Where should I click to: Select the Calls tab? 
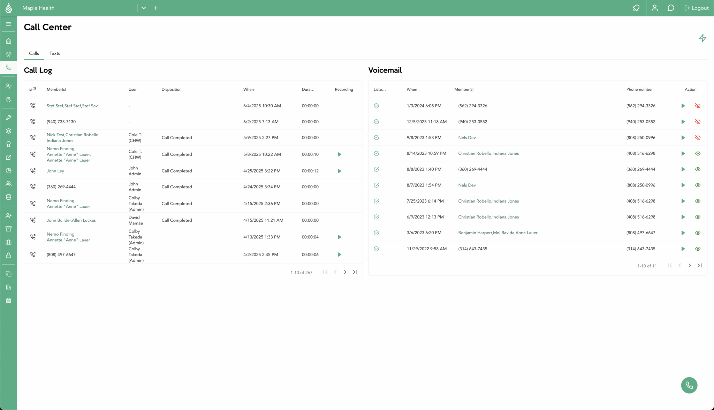tap(33, 53)
